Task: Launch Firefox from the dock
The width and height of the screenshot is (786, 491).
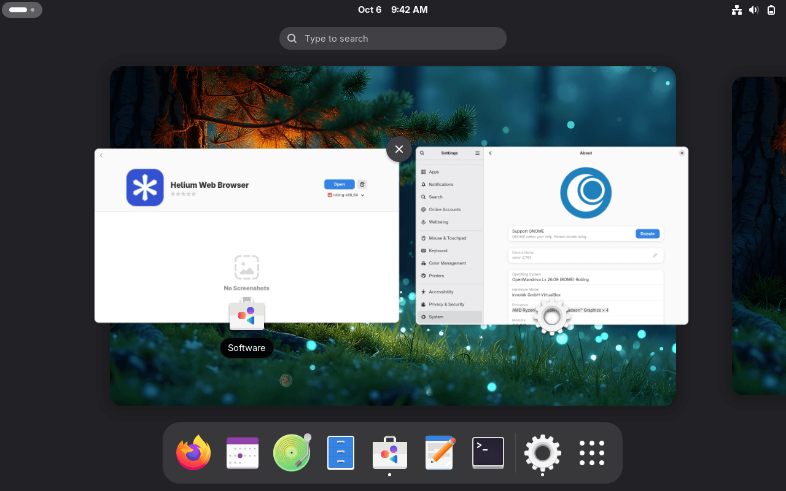Action: pyautogui.click(x=193, y=453)
